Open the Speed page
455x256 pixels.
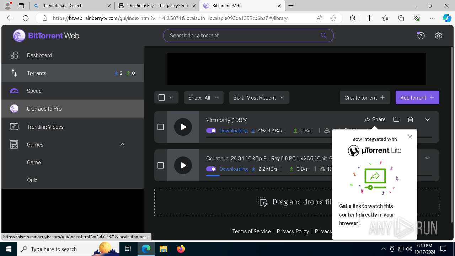tap(73, 91)
